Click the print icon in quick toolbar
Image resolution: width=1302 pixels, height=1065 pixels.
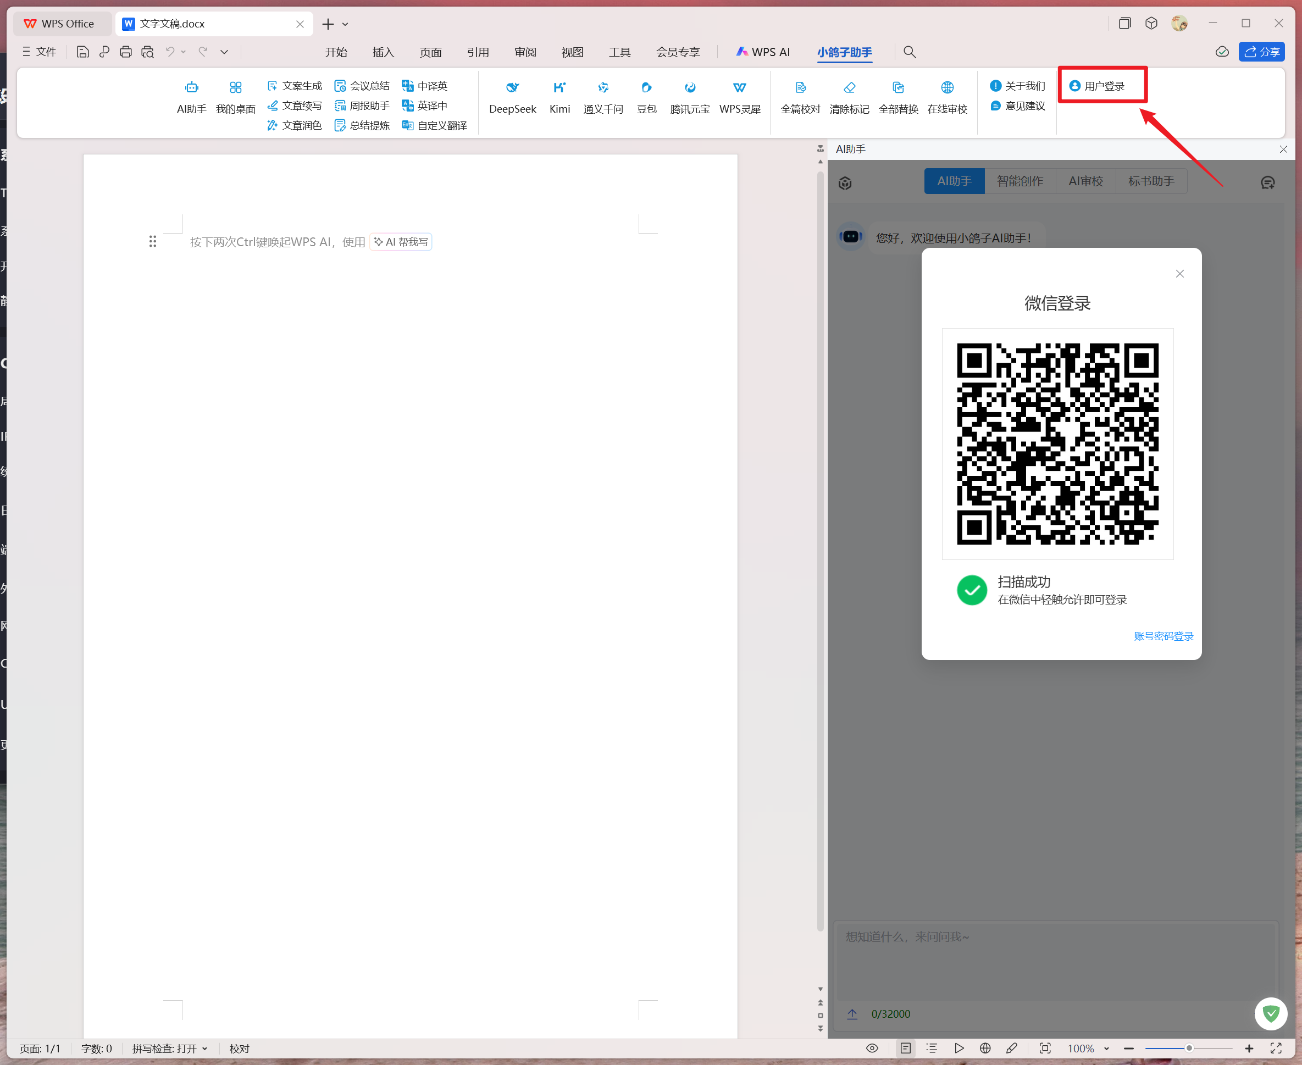tap(126, 52)
